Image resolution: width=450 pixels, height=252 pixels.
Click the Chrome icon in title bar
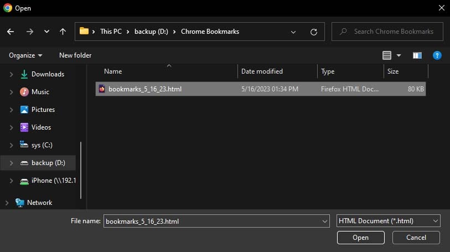[x=8, y=8]
